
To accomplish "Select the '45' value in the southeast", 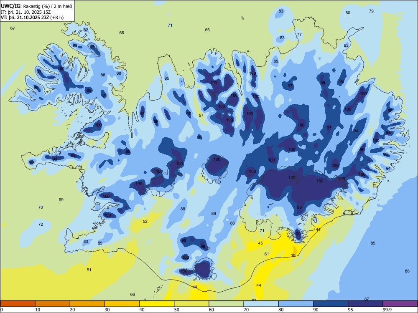I will [260, 243].
